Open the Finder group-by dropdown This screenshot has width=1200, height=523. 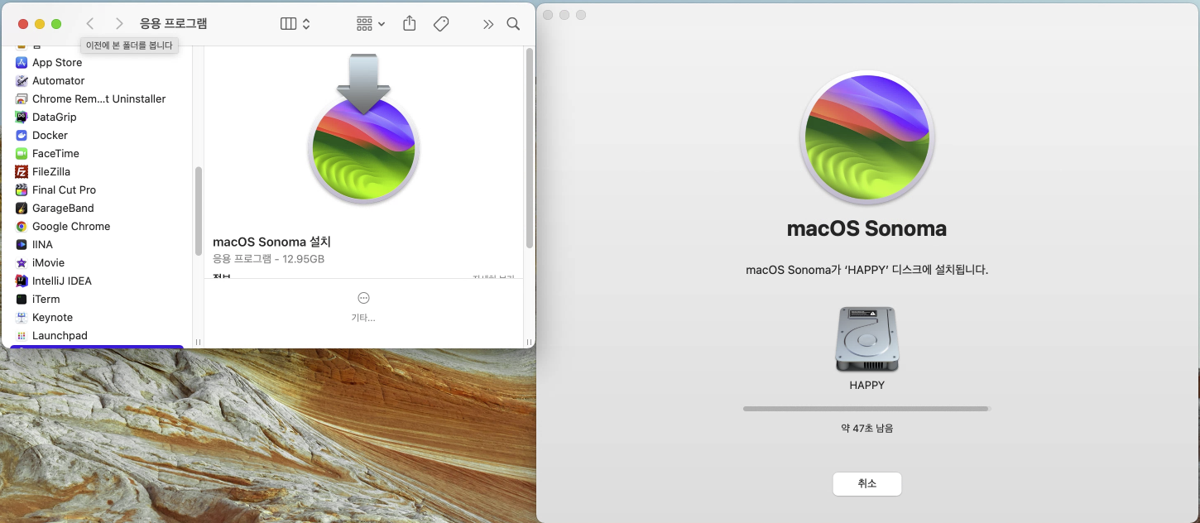371,24
